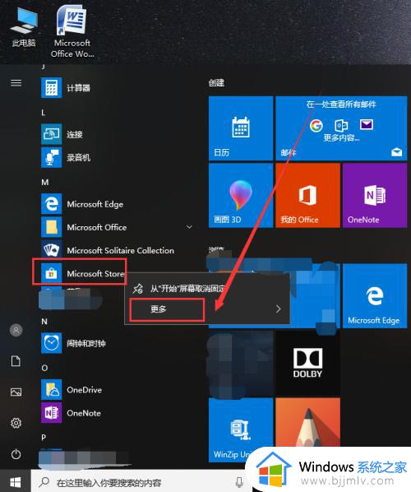The image size is (411, 492).
Task: Open the Paint 3D tile (画图 3D)
Action: (241, 195)
